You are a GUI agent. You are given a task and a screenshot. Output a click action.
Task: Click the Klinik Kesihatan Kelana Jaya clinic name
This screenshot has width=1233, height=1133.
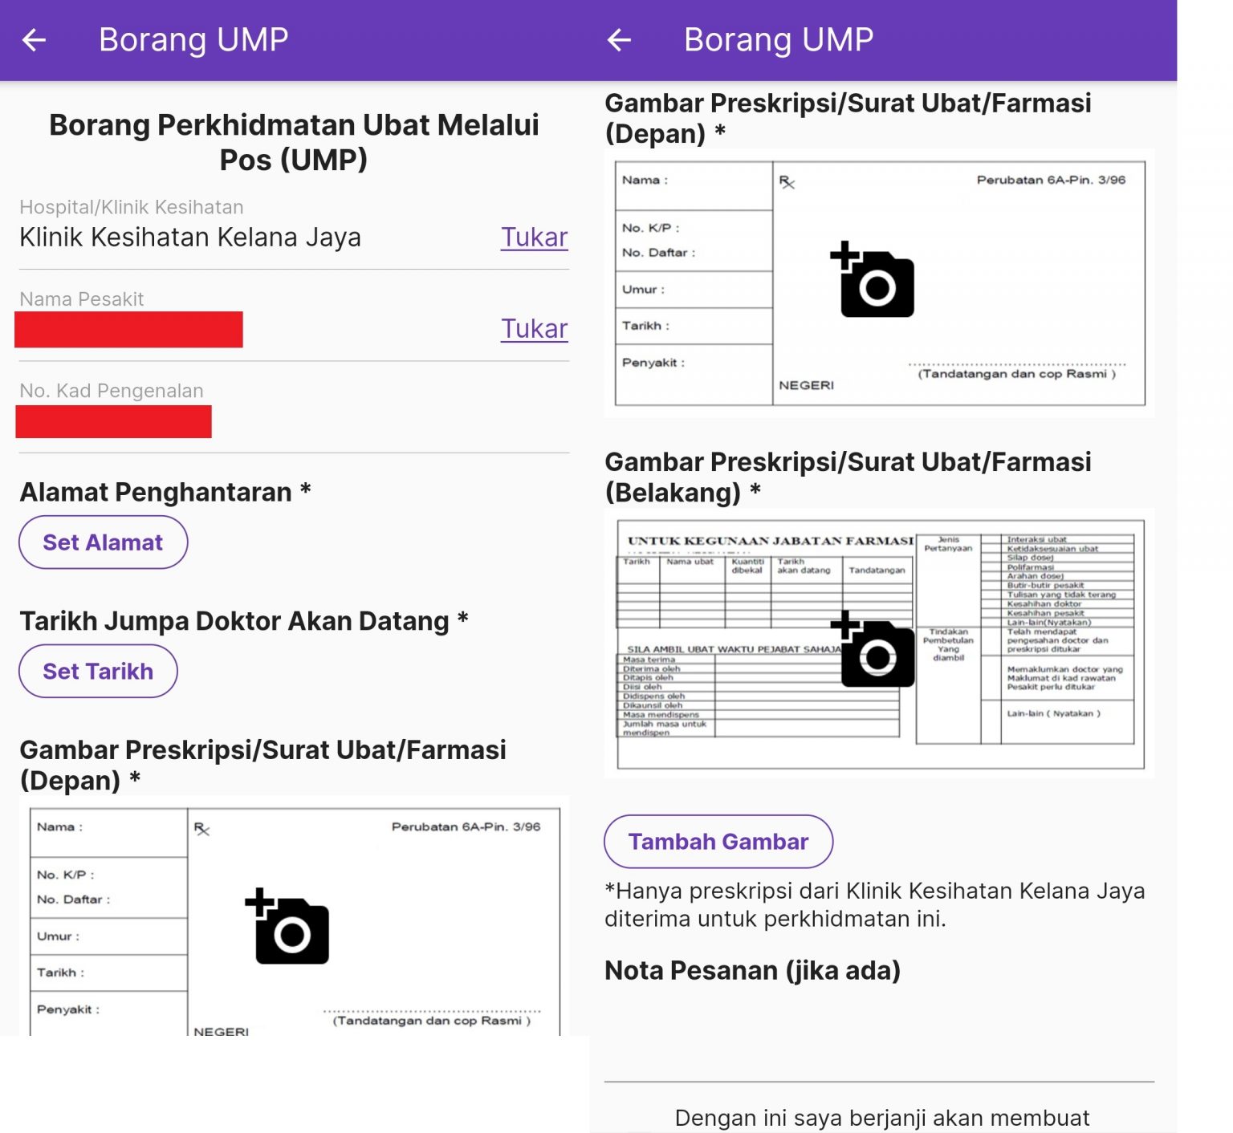pos(190,238)
